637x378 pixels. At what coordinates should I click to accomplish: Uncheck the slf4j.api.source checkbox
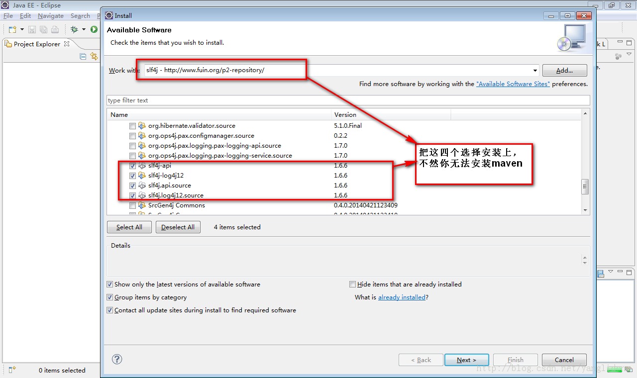(132, 186)
